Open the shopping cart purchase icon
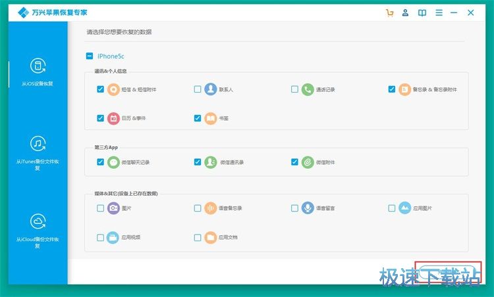Viewport: 494px width, 297px height. tap(389, 13)
